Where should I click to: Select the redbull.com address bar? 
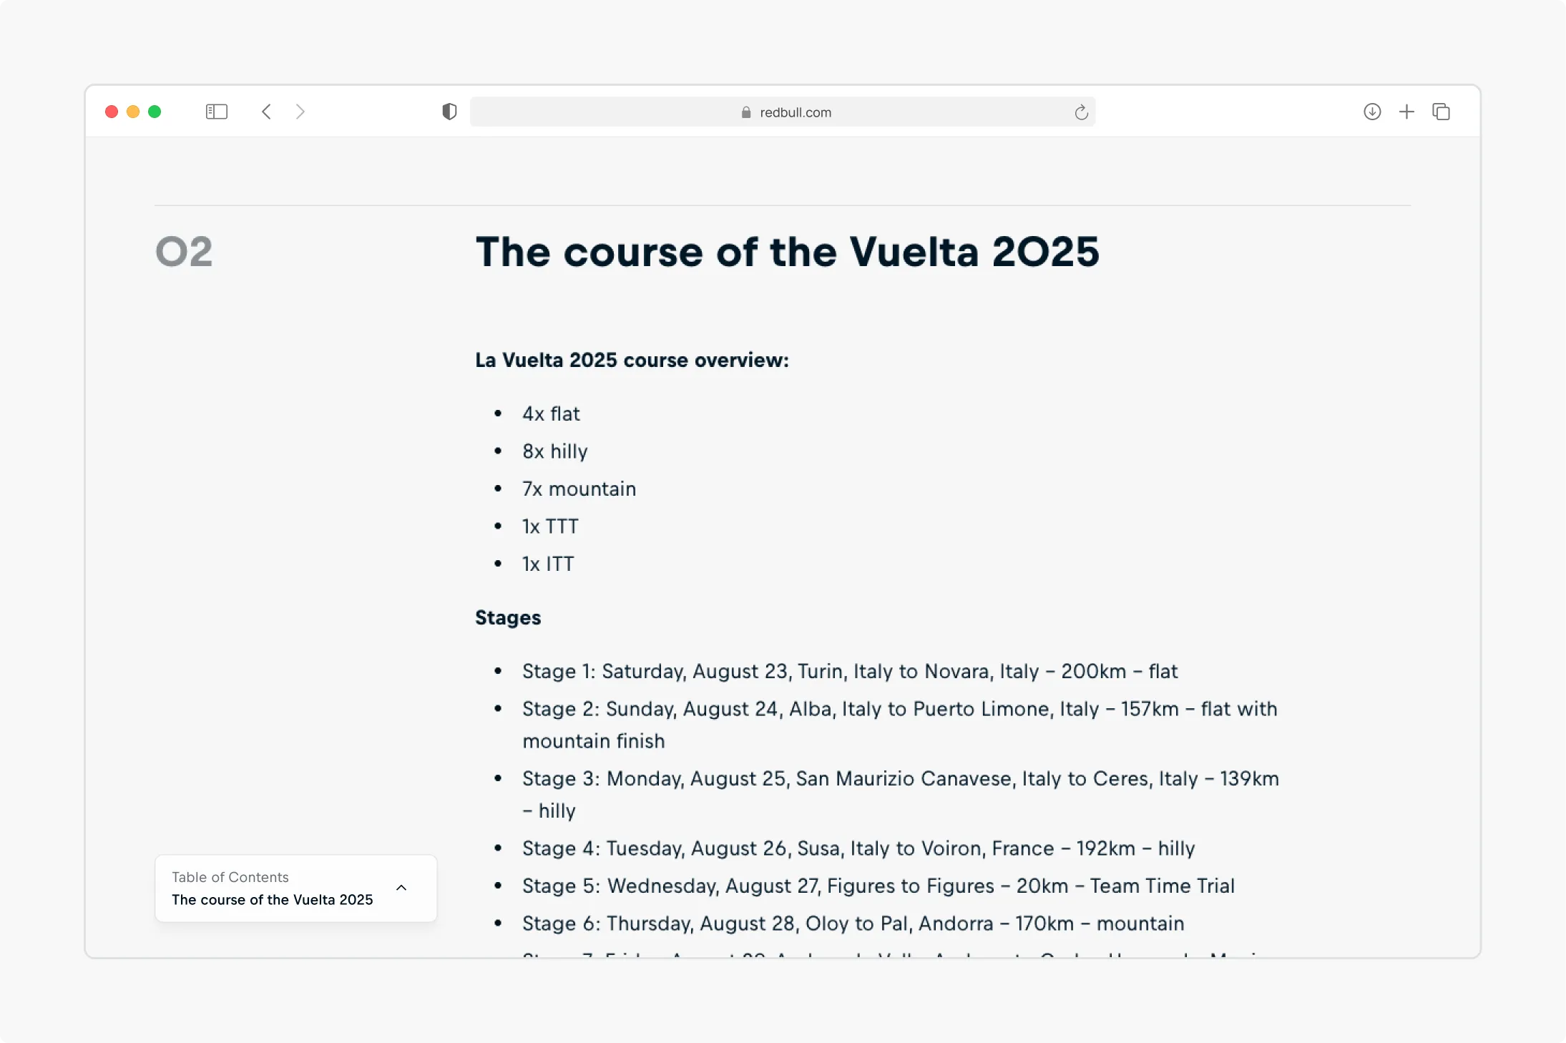point(783,112)
